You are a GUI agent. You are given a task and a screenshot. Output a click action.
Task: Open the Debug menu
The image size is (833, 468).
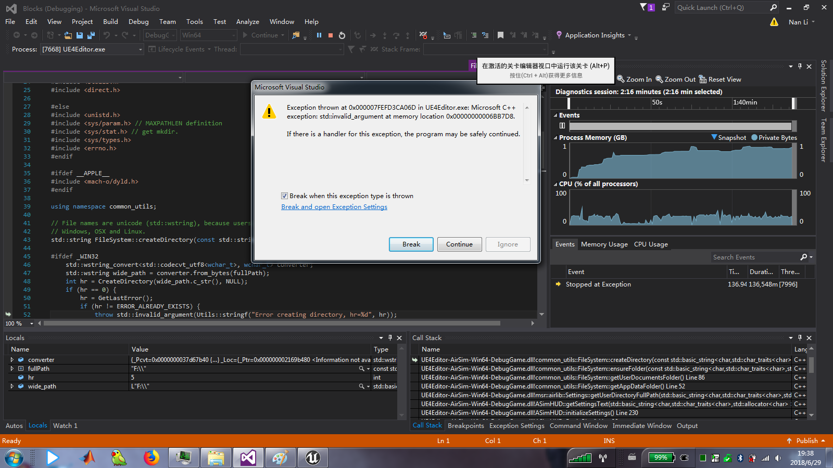point(138,21)
